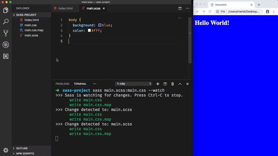Open main.css in the explorer tree
The height and width of the screenshot is (156, 278).
click(30, 25)
